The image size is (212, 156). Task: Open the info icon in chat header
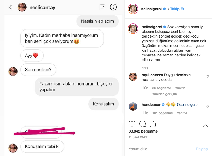coord(113,7)
